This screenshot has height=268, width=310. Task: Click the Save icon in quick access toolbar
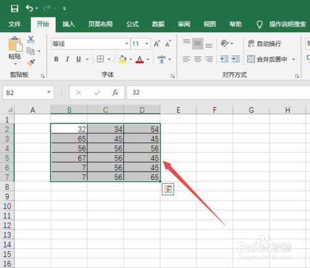15,9
